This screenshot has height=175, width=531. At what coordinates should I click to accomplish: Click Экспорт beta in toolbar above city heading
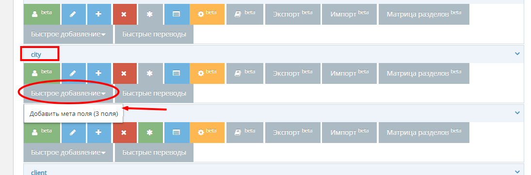(x=292, y=14)
